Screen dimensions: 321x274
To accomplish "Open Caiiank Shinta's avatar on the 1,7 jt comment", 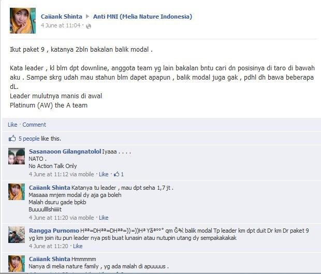I will [17, 192].
